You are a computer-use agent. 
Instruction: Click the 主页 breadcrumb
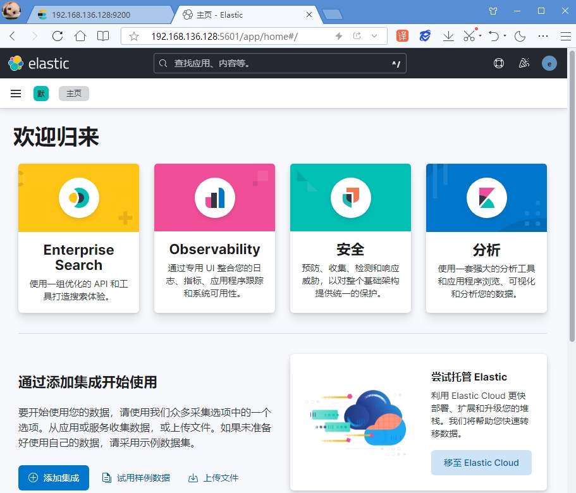click(74, 94)
